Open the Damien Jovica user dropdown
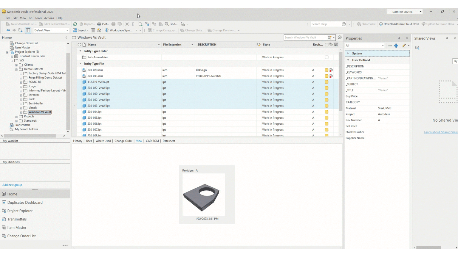Image resolution: width=458 pixels, height=257 pixels. click(x=405, y=11)
